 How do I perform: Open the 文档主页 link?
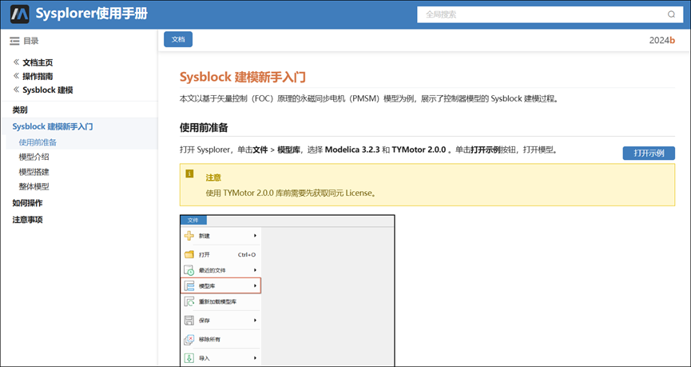(x=38, y=62)
